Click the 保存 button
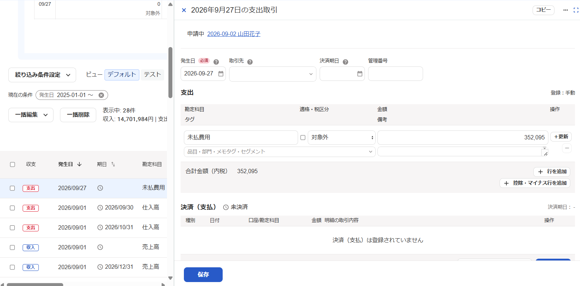Viewport: 580px width, 286px height. (203, 275)
